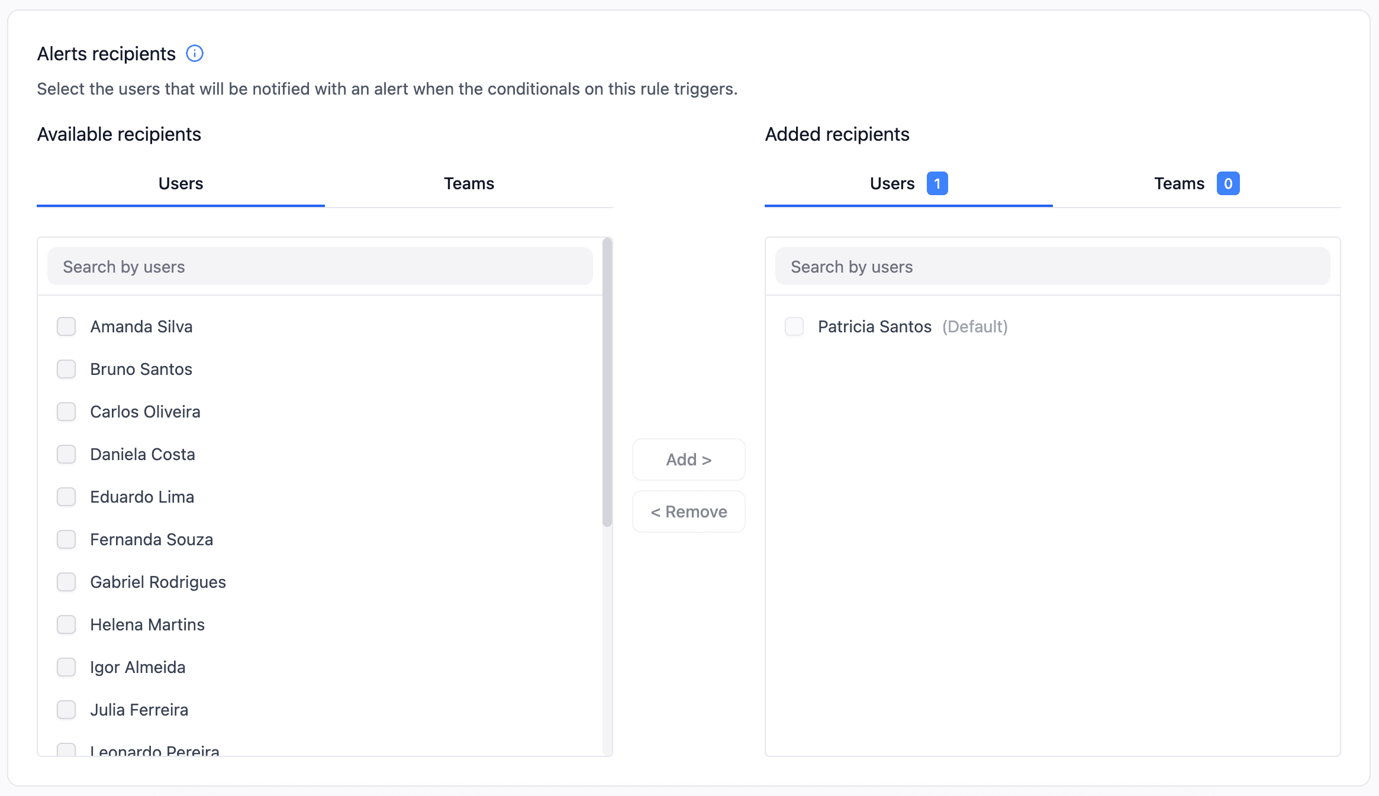Click the < Remove button

pyautogui.click(x=689, y=512)
